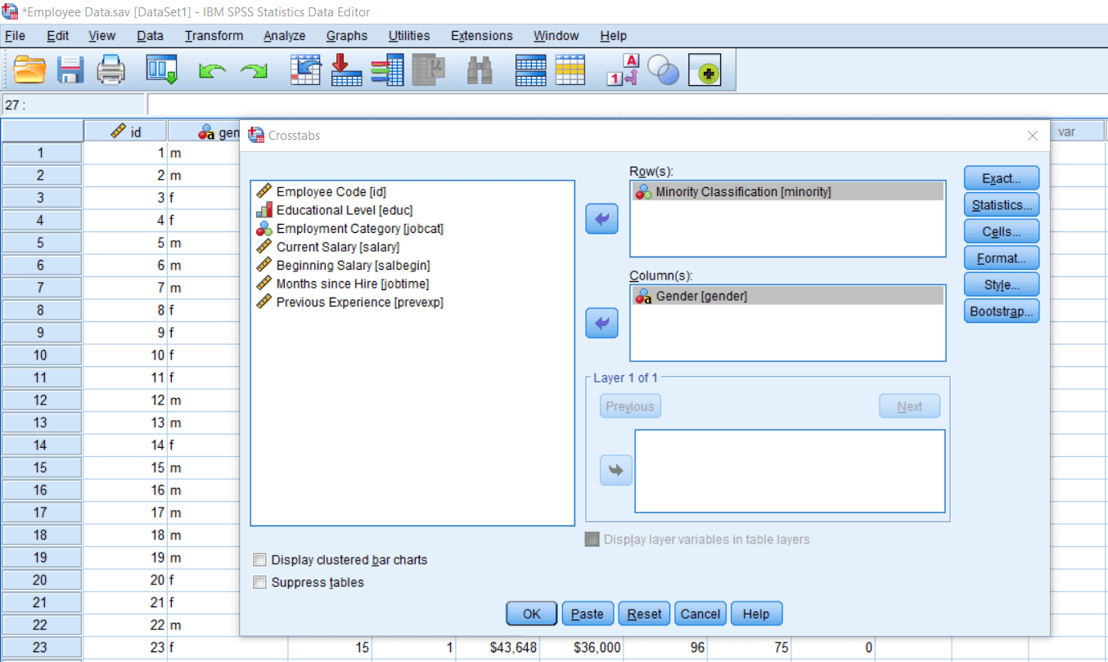Screen dimensions: 1108x662
Task: Open the Analyze menu
Action: point(285,36)
